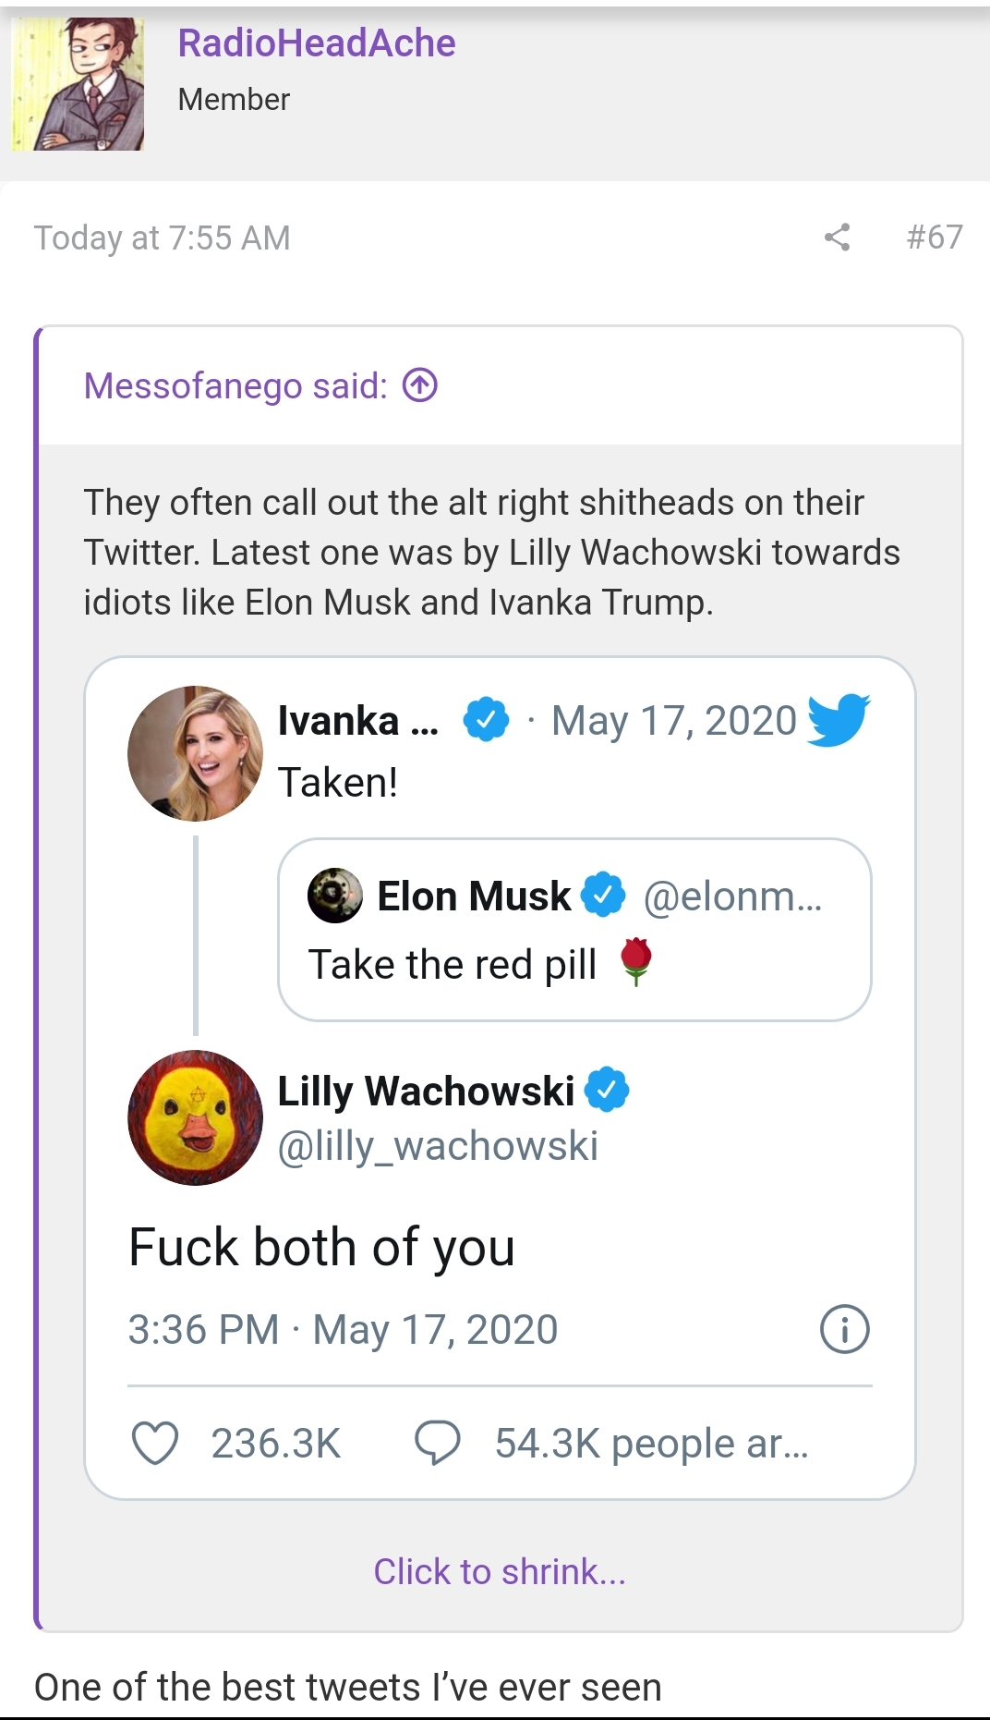Click the Twitter bird logo icon
Viewport: 990px width, 1720px height.
[x=839, y=719]
